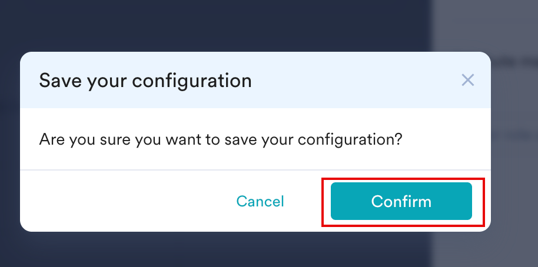Hit the X in the header's corner

click(x=468, y=80)
